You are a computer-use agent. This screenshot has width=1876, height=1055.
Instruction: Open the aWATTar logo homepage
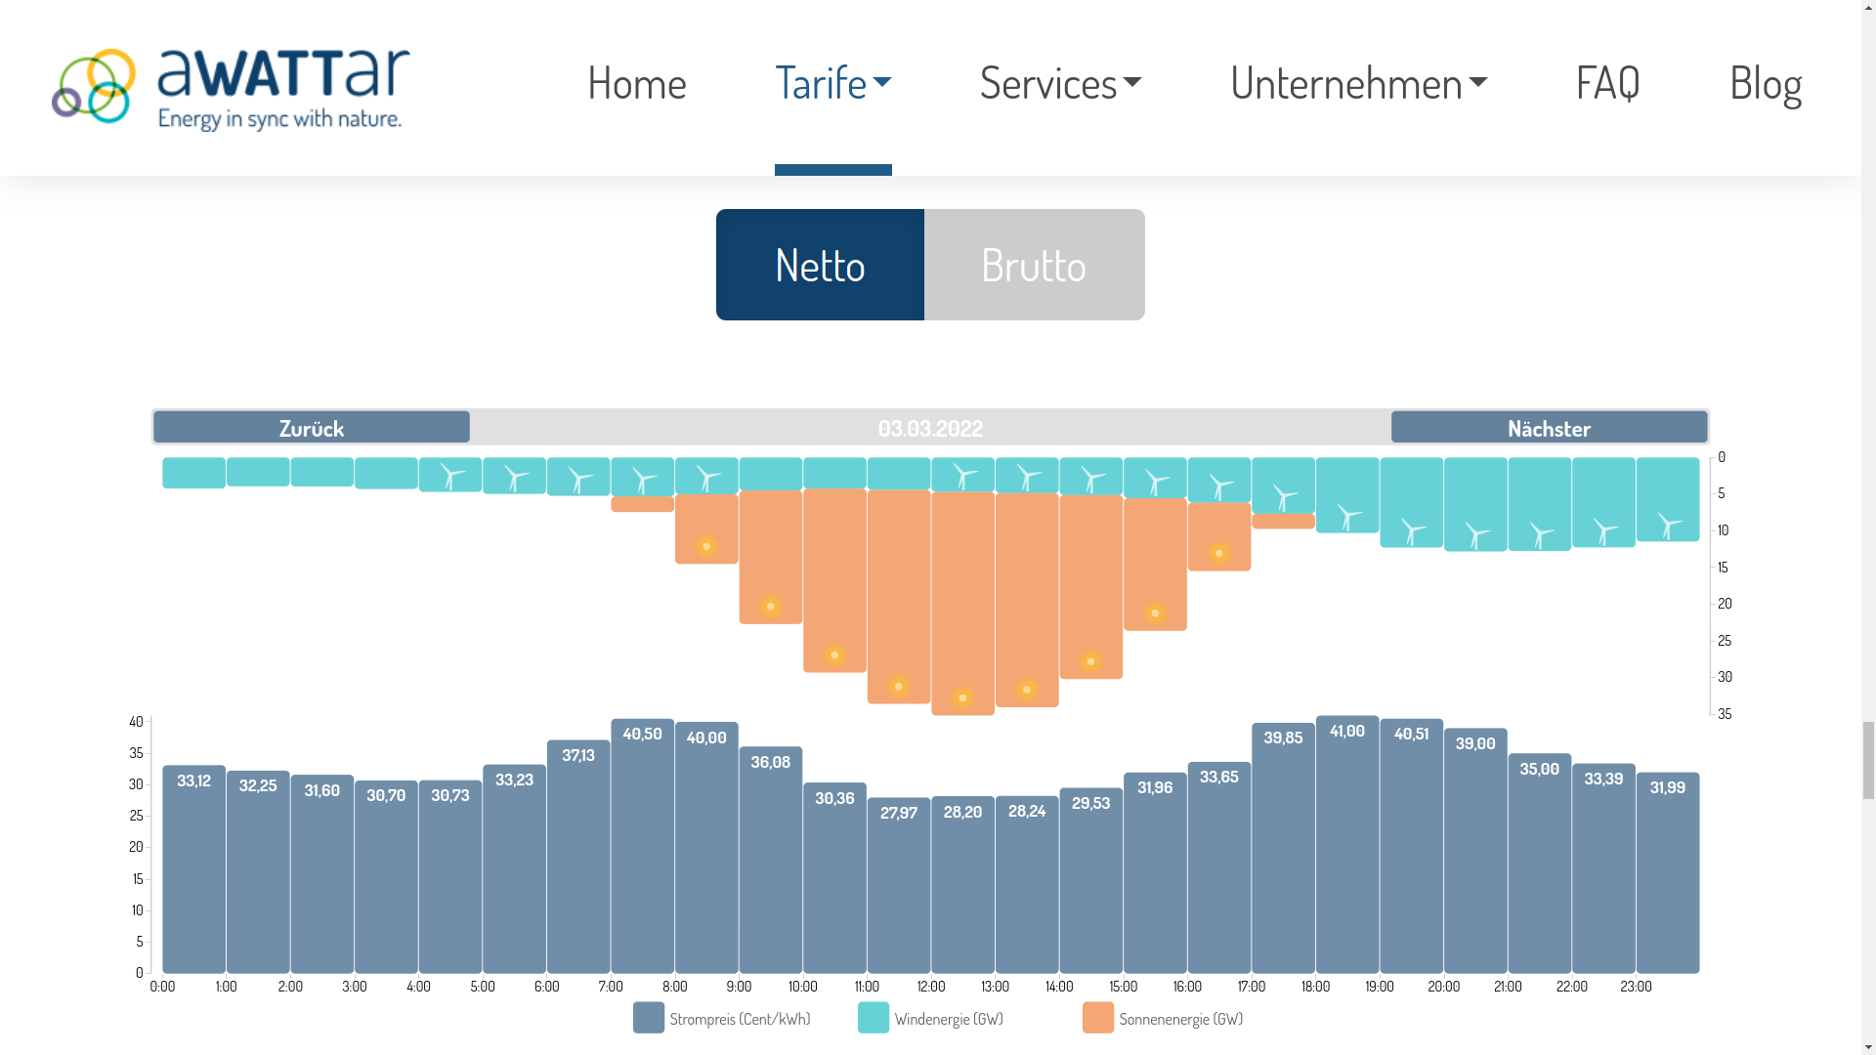231,89
